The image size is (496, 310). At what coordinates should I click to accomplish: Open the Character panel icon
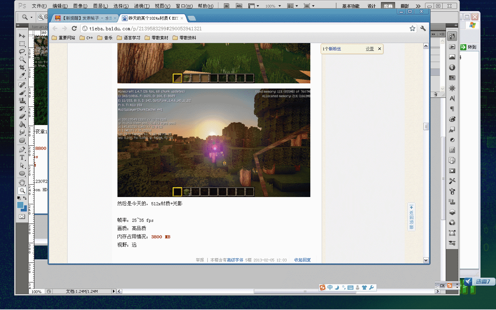(452, 99)
